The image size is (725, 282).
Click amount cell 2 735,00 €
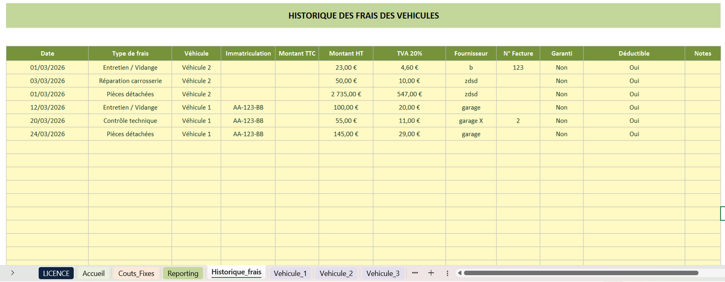pyautogui.click(x=346, y=94)
